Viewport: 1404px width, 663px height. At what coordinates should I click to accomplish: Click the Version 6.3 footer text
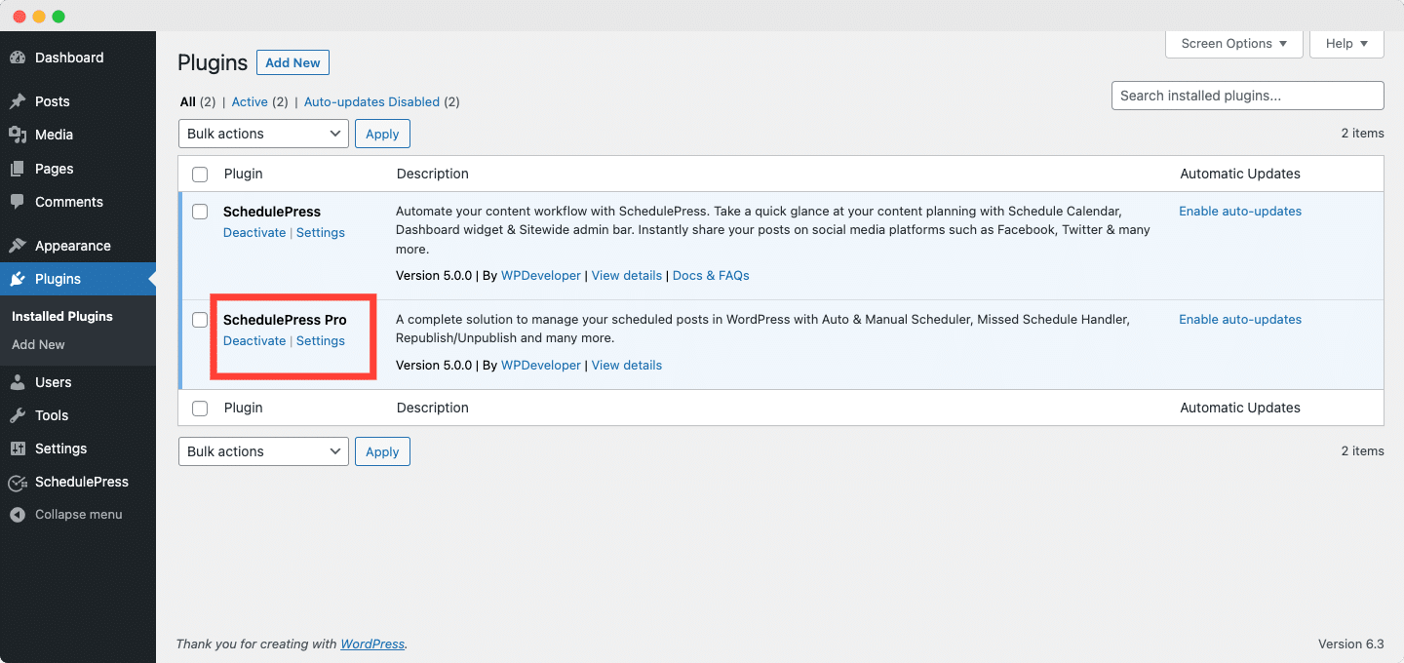point(1351,643)
